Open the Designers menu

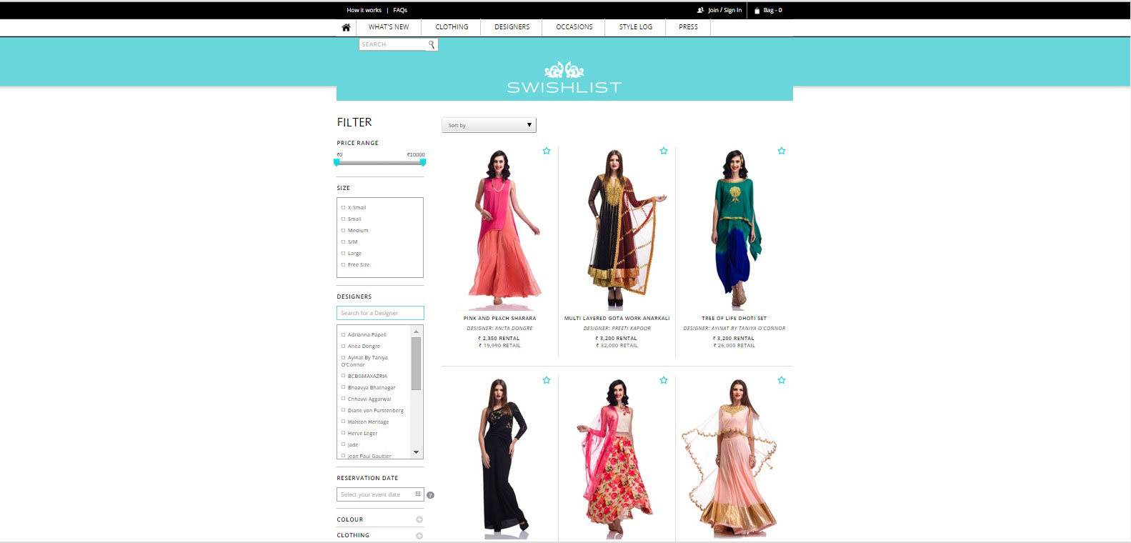[x=512, y=27]
